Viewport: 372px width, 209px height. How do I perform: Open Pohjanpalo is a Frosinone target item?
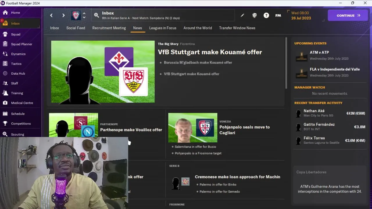(x=198, y=153)
